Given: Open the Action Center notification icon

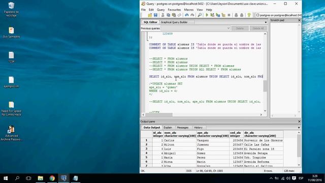Looking at the screenshot, I should tap(294, 178).
